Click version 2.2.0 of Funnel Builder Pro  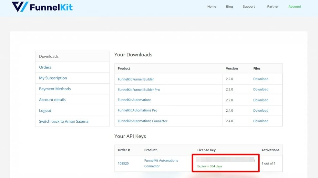229,89
